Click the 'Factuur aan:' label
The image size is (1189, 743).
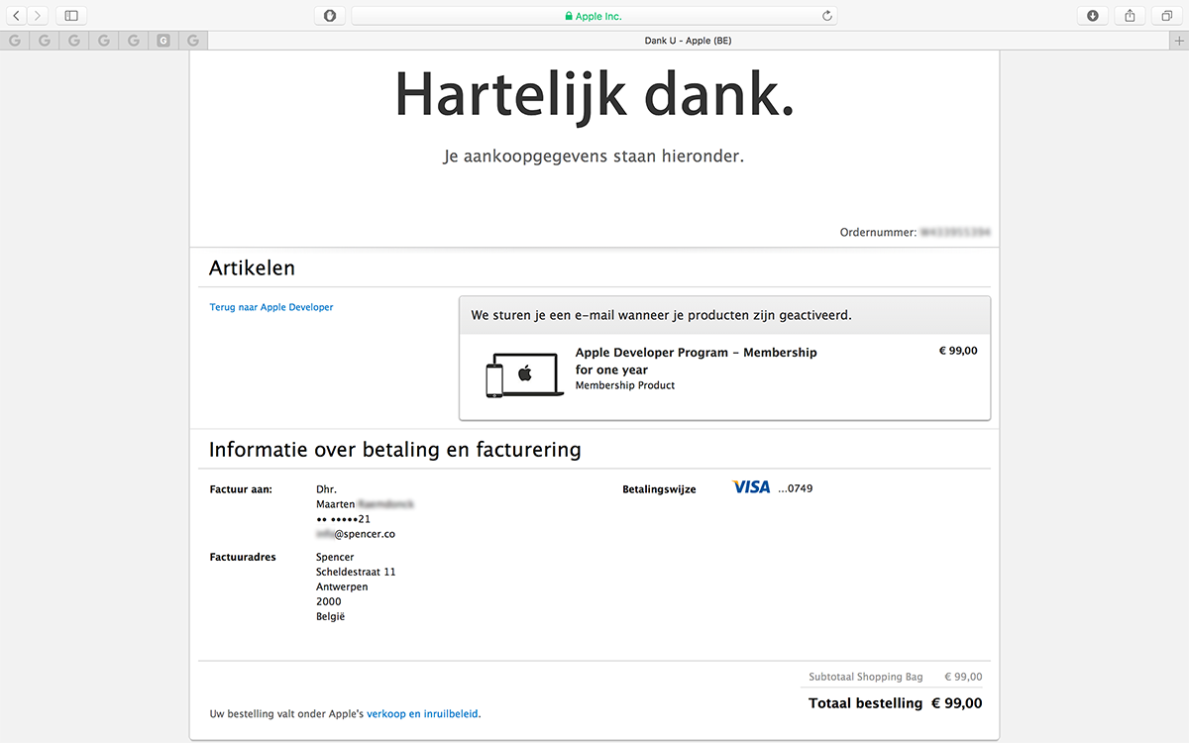pos(241,489)
